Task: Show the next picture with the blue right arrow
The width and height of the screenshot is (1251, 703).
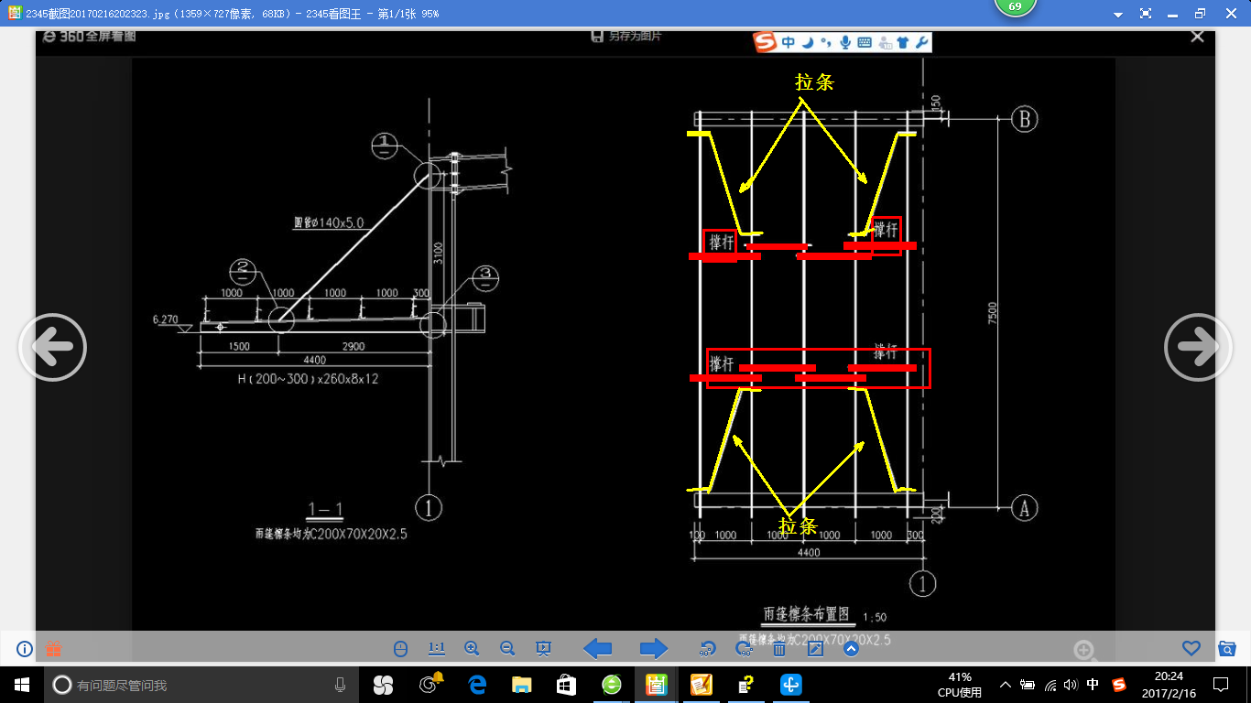Action: (x=654, y=649)
